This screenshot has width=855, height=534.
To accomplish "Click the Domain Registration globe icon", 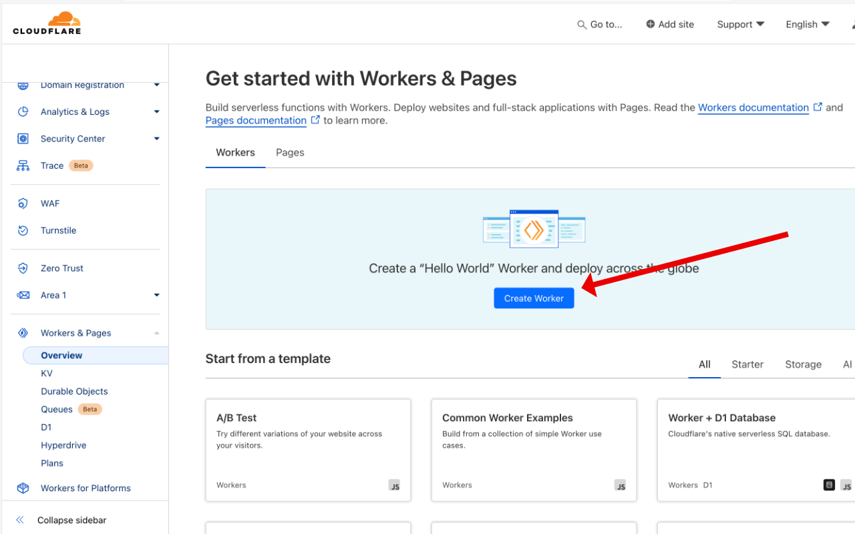I will 23,85.
